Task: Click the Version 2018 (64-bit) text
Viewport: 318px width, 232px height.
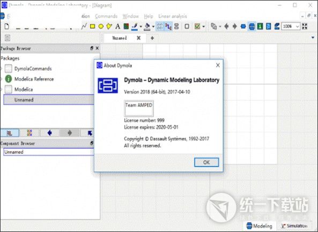Action: 157,92
